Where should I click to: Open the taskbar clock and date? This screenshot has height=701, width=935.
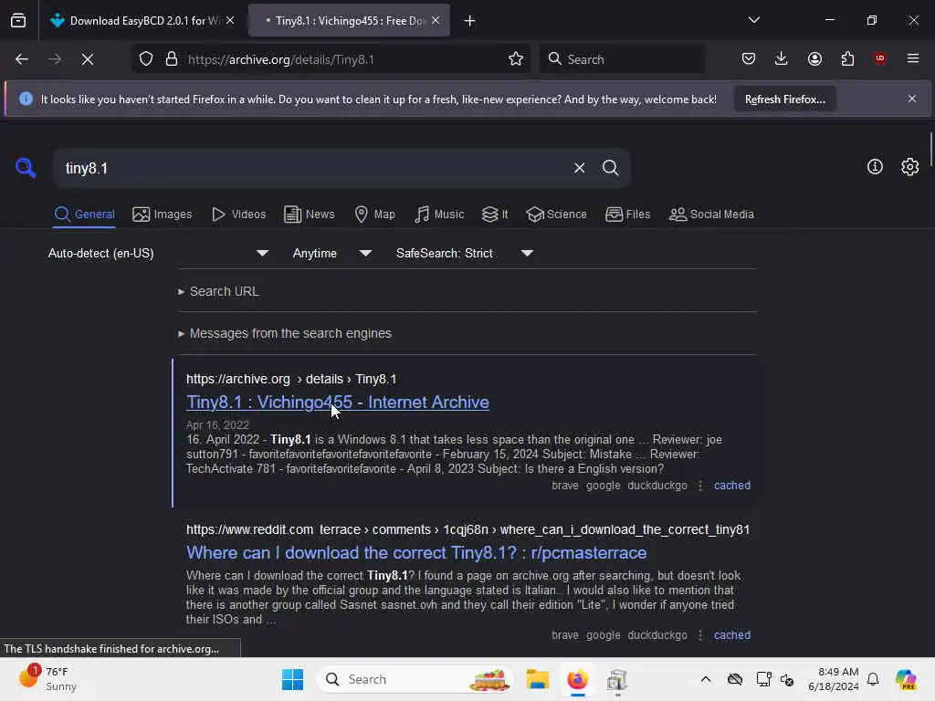tap(833, 679)
